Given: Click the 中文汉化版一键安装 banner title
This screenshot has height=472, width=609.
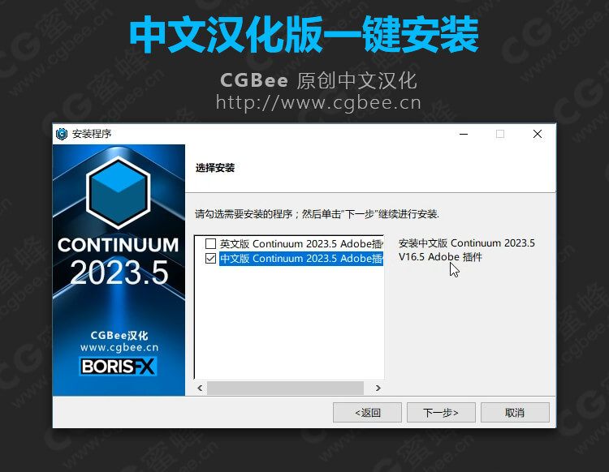Looking at the screenshot, I should (x=304, y=35).
